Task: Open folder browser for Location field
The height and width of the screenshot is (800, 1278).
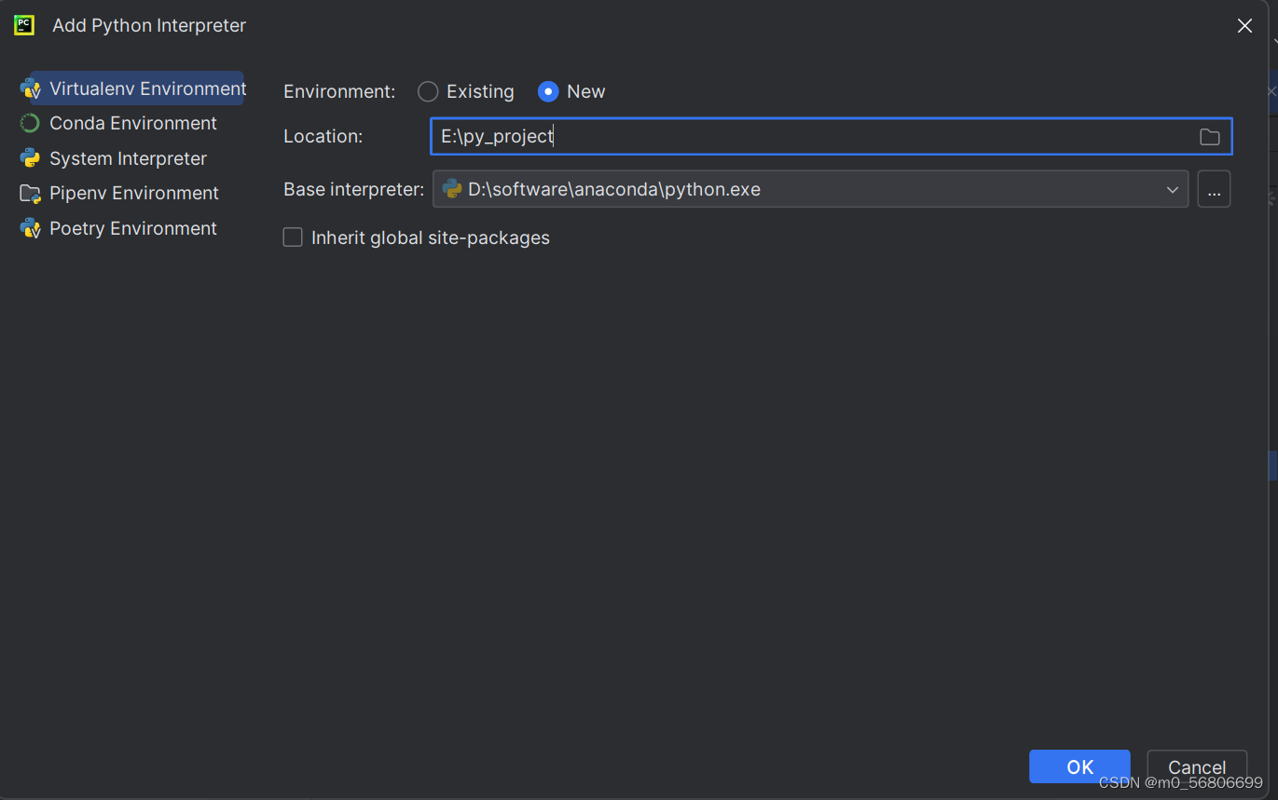Action: (1209, 137)
